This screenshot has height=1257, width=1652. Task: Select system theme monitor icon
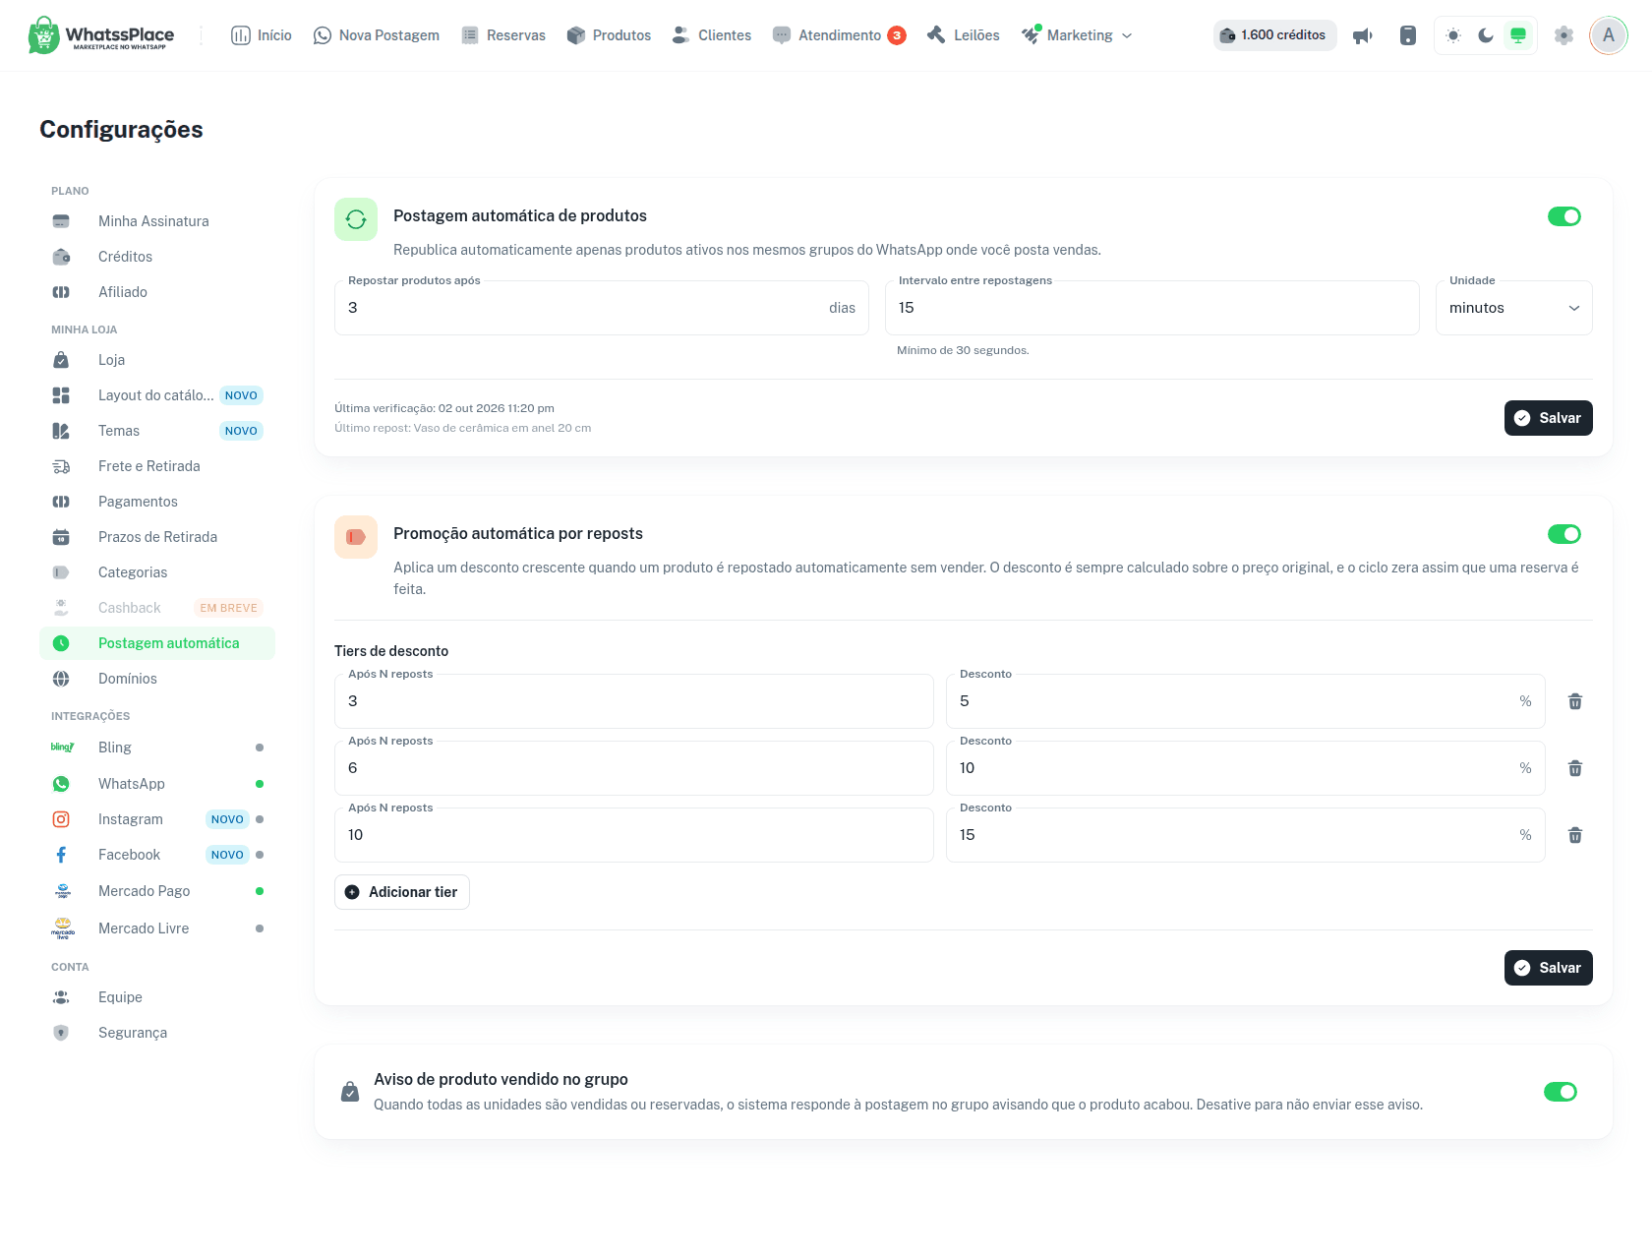(1518, 35)
